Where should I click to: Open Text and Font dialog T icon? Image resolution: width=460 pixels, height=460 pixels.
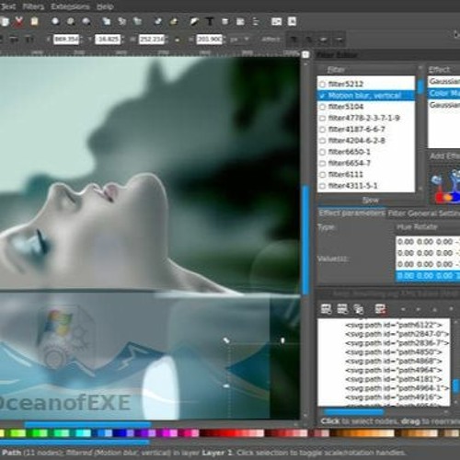pos(210,21)
